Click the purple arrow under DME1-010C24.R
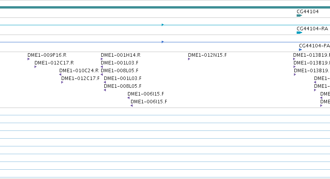Image resolution: width=330 pixels, height=179 pixels. (x=60, y=75)
